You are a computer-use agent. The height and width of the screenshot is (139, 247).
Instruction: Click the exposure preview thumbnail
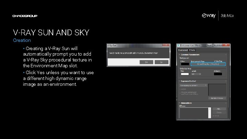tap(217, 90)
